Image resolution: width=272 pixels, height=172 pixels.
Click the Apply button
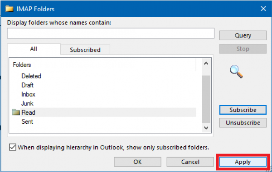click(243, 162)
